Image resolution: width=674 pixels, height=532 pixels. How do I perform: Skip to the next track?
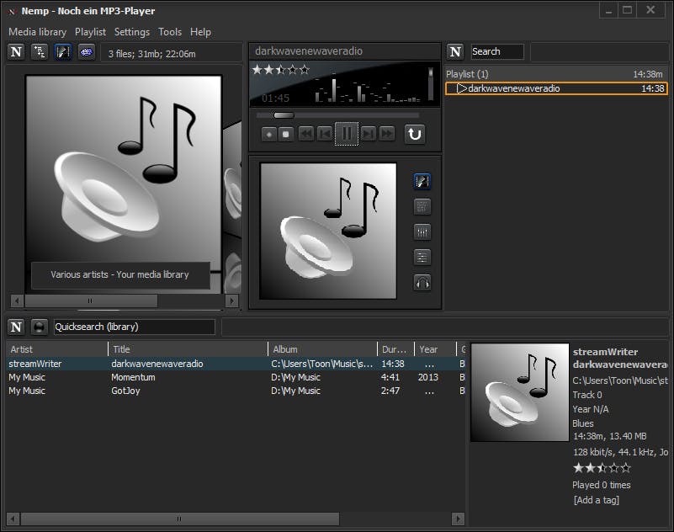pos(368,133)
